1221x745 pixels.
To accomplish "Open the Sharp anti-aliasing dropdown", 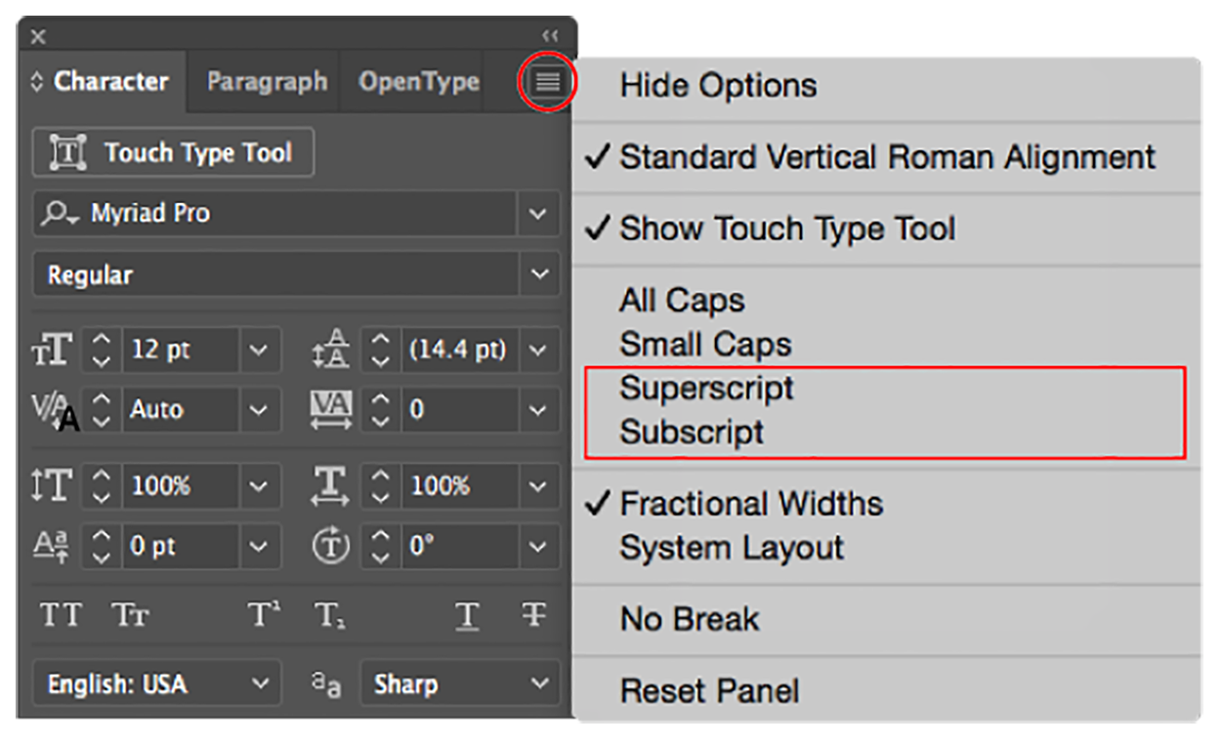I will click(538, 683).
